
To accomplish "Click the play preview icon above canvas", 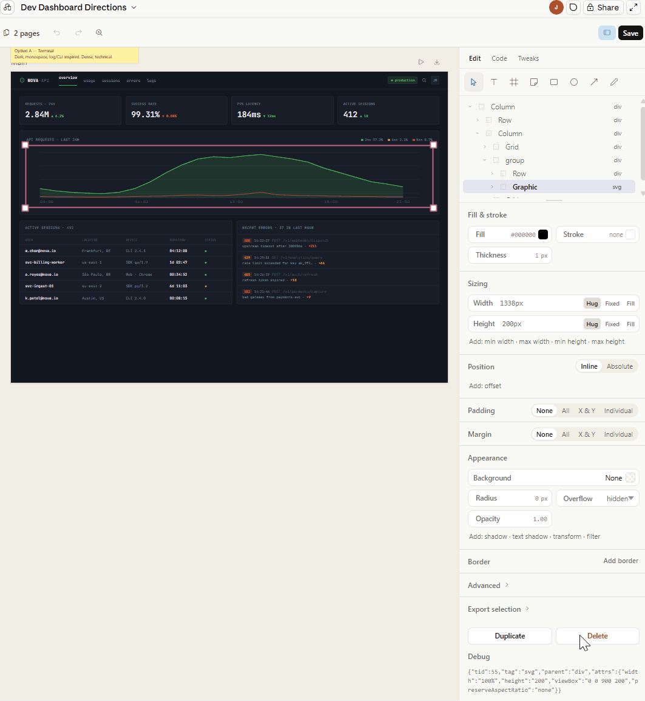I will [420, 62].
